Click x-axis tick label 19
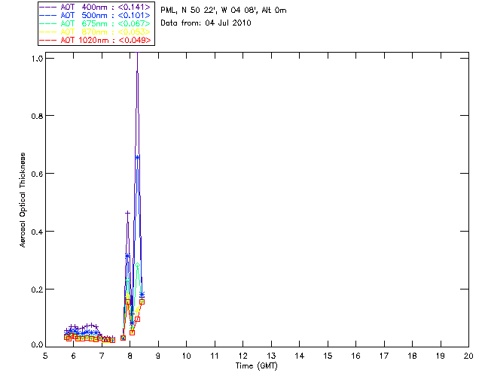 coord(441,356)
